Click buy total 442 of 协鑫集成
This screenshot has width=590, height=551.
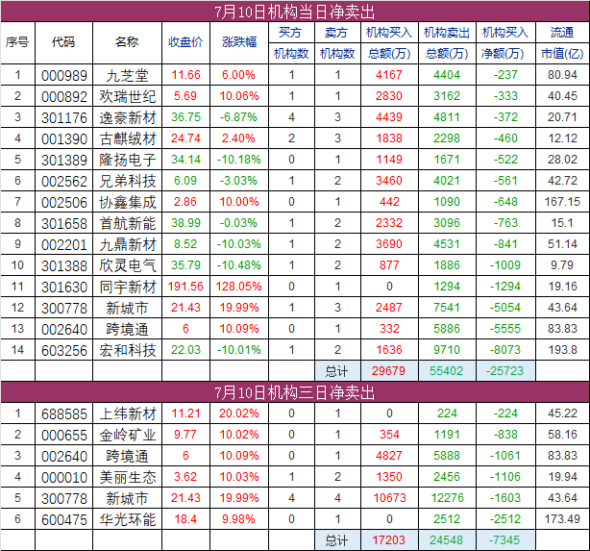(389, 202)
